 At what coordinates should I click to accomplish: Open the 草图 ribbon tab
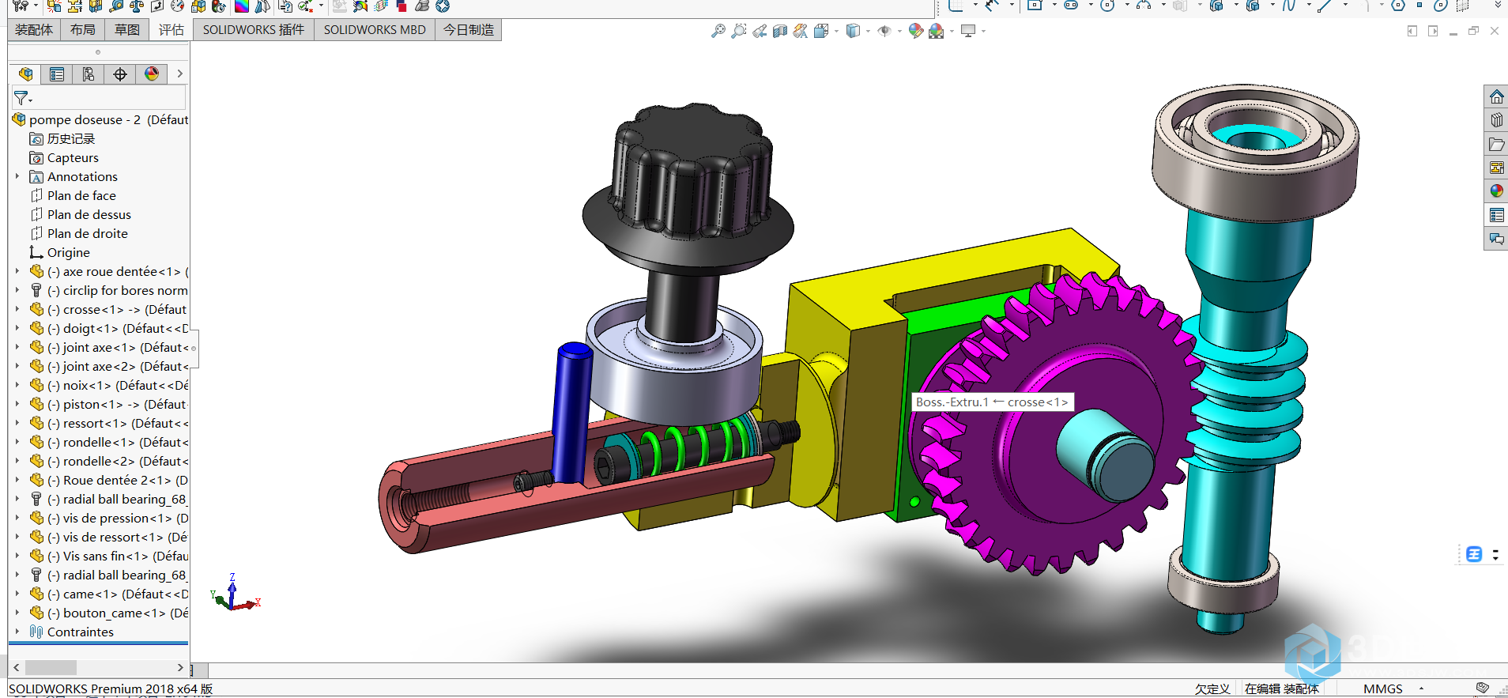[127, 30]
